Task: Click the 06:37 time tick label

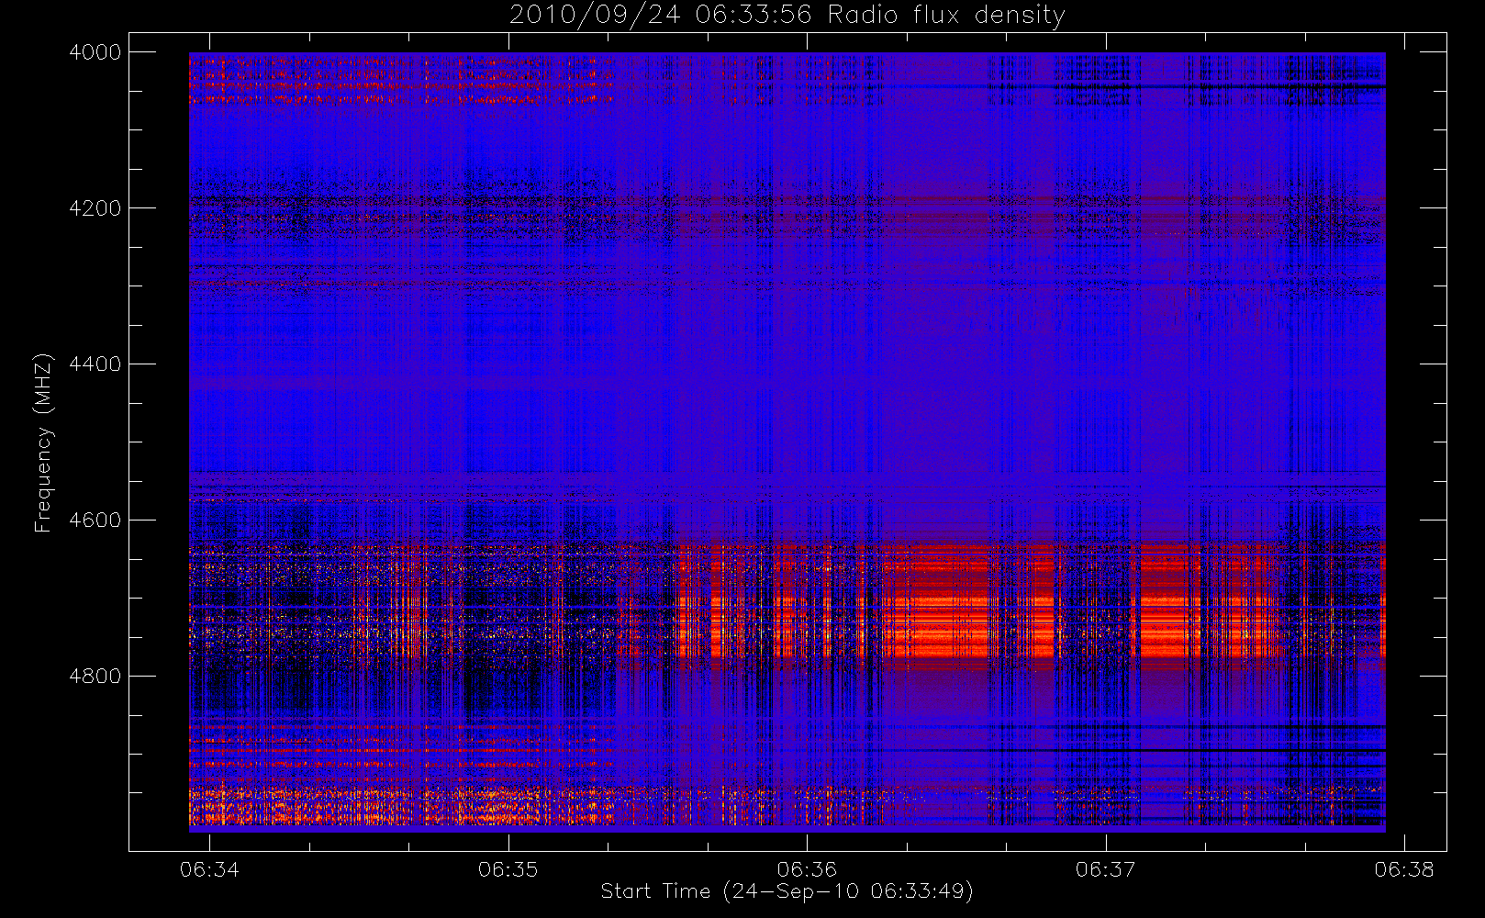Action: pyautogui.click(x=1106, y=869)
